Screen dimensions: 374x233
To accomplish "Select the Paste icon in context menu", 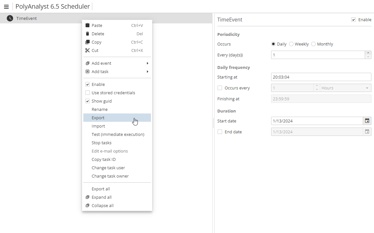I will pyautogui.click(x=87, y=25).
